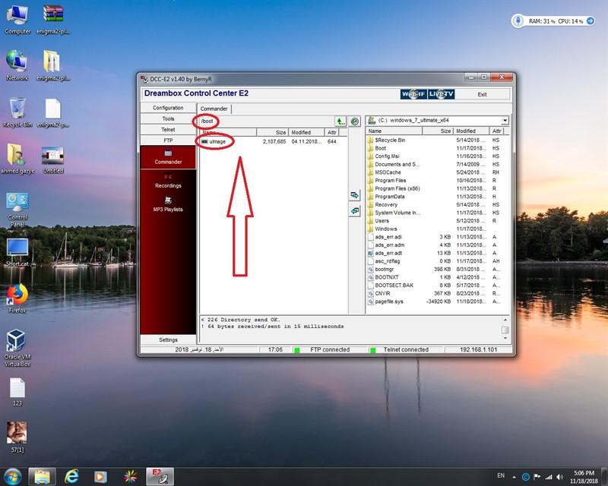Open the Control Panel desktop icon
This screenshot has height=486, width=608.
(x=17, y=210)
